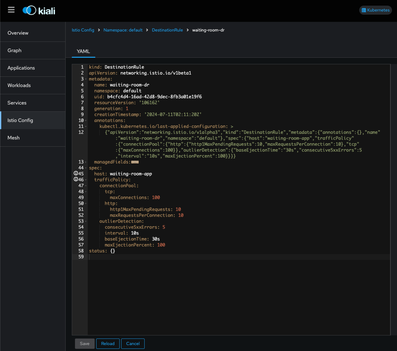
Task: Click baseEjectionTime value 30s
Action: (156, 239)
